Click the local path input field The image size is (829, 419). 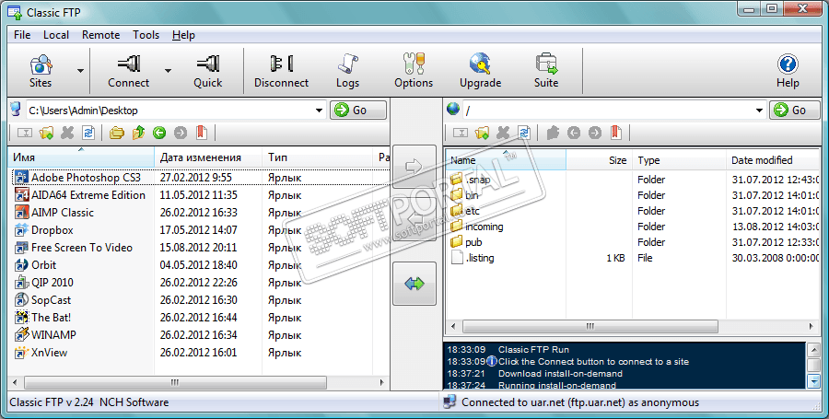169,111
